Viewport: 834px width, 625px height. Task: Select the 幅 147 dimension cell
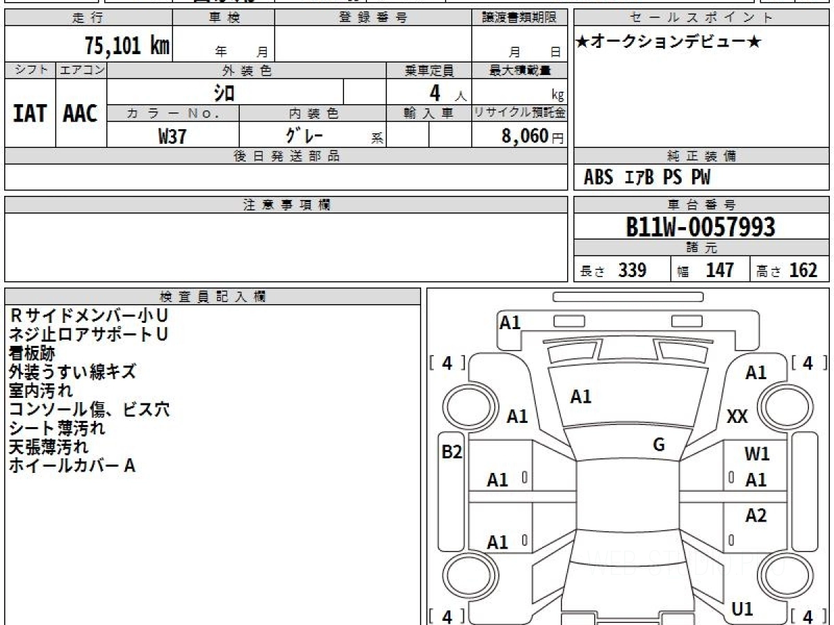coord(711,270)
